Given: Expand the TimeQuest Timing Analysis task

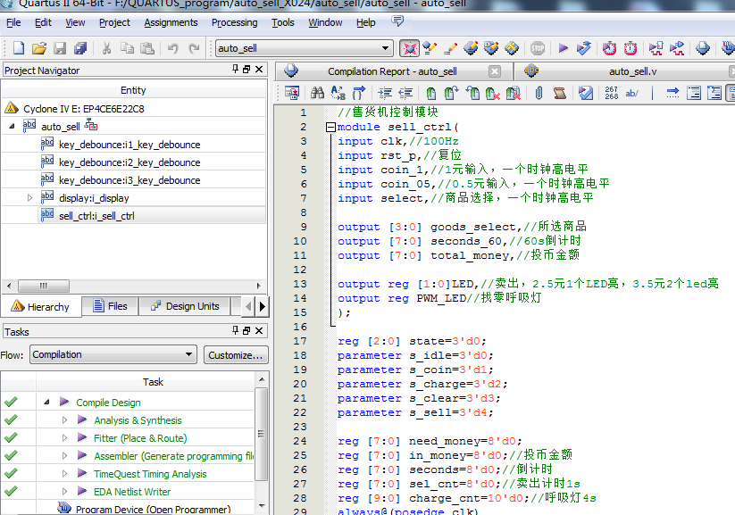Looking at the screenshot, I should 64,473.
